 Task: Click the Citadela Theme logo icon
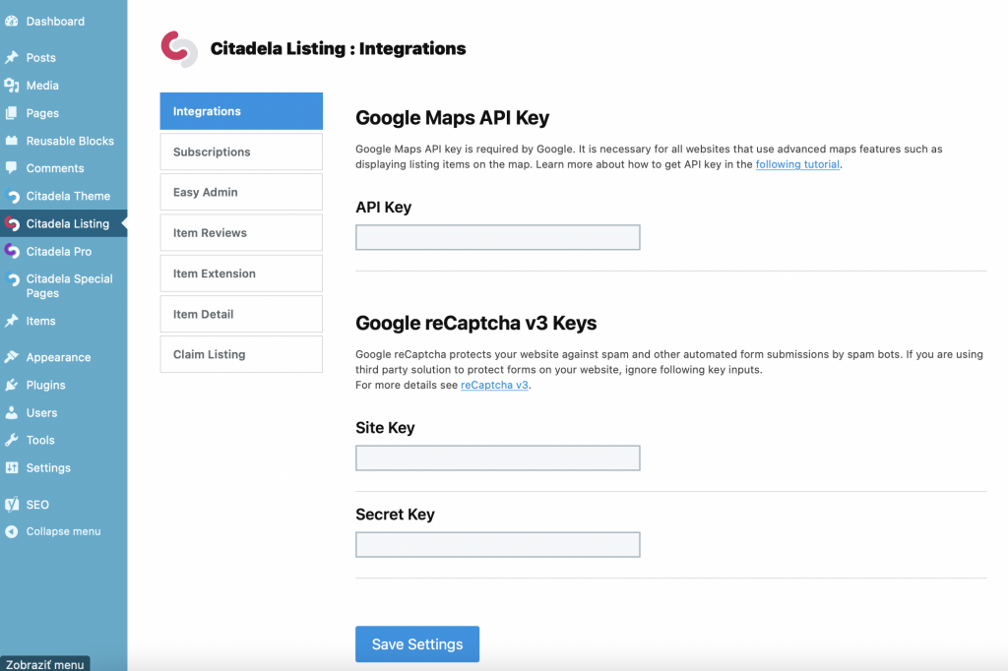pyautogui.click(x=12, y=196)
